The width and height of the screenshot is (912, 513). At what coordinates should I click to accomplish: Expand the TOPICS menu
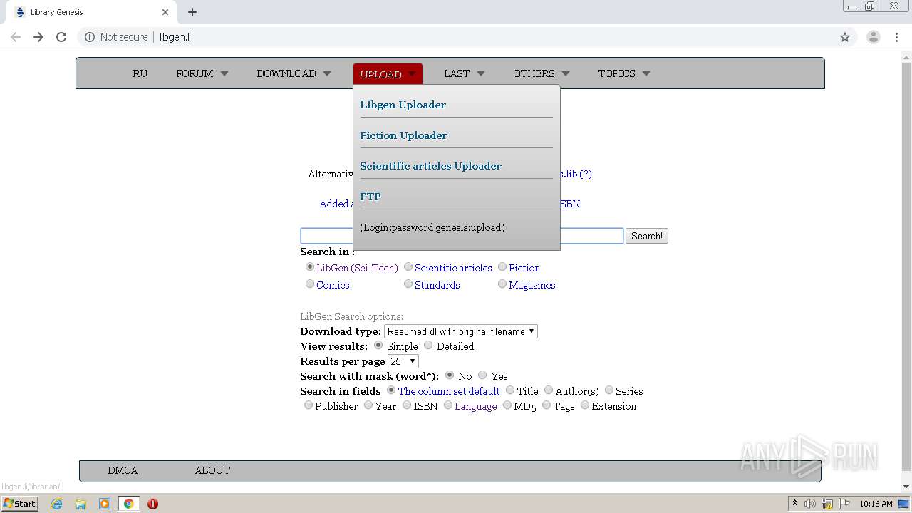624,73
